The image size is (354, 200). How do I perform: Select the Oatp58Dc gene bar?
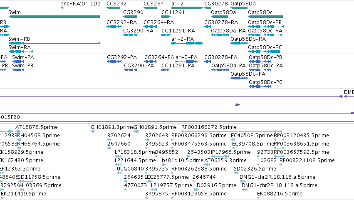click(x=265, y=17)
